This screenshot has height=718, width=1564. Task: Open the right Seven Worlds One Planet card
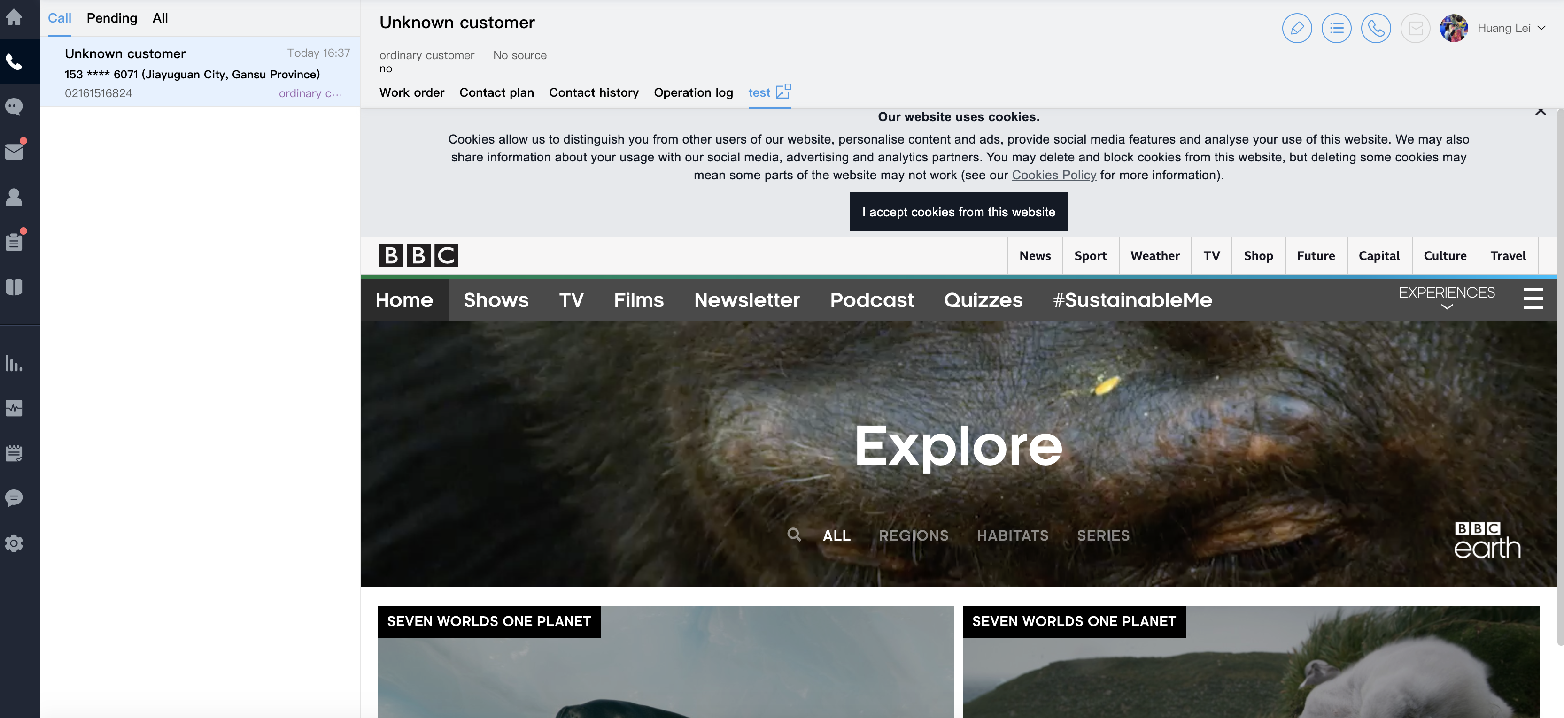pos(1251,662)
